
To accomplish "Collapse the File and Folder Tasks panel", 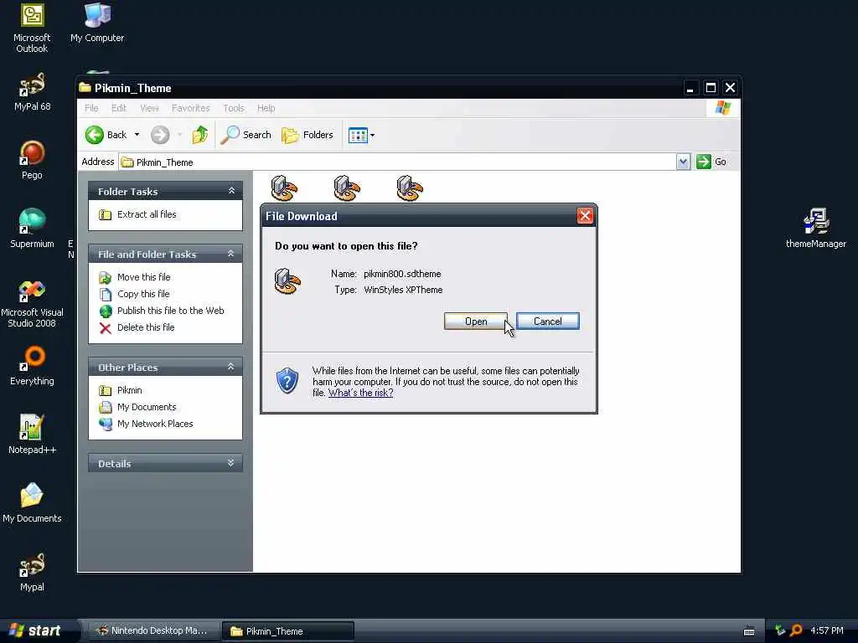I will pos(231,254).
